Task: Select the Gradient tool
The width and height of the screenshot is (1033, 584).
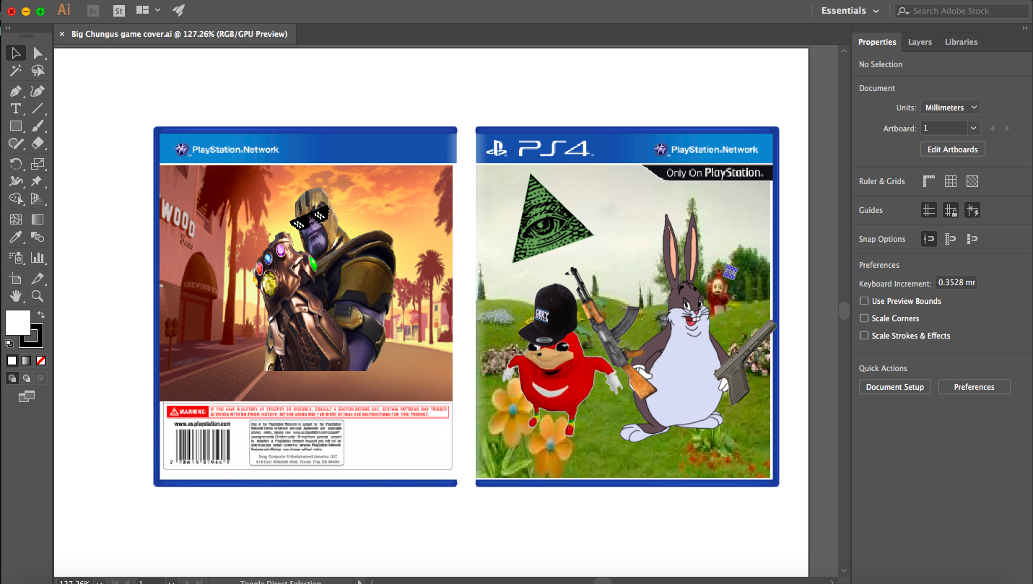Action: click(38, 219)
